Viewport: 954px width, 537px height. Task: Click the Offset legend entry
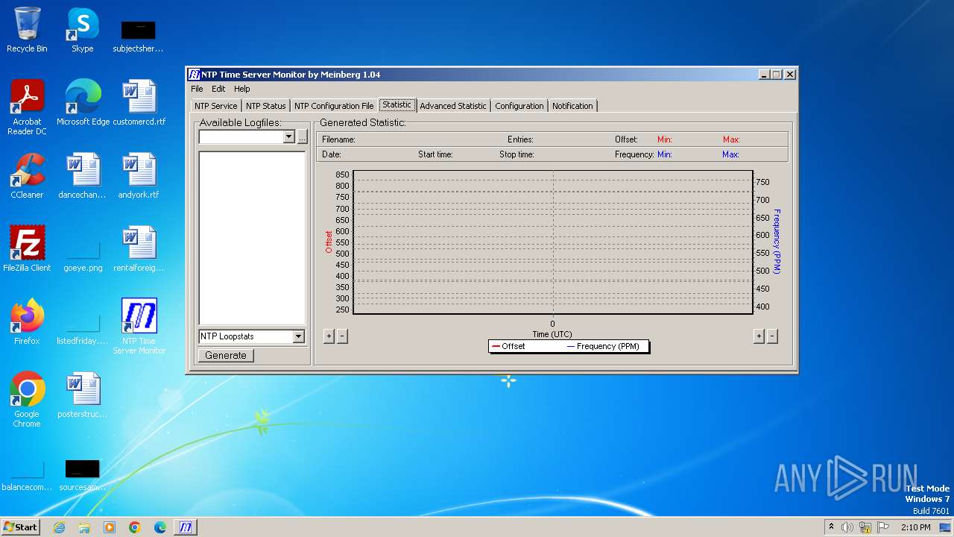pyautogui.click(x=509, y=346)
